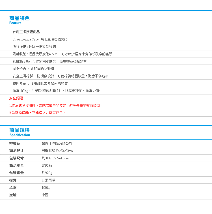
Task: Click the 商品規格 Specification heading
Action: (20, 132)
